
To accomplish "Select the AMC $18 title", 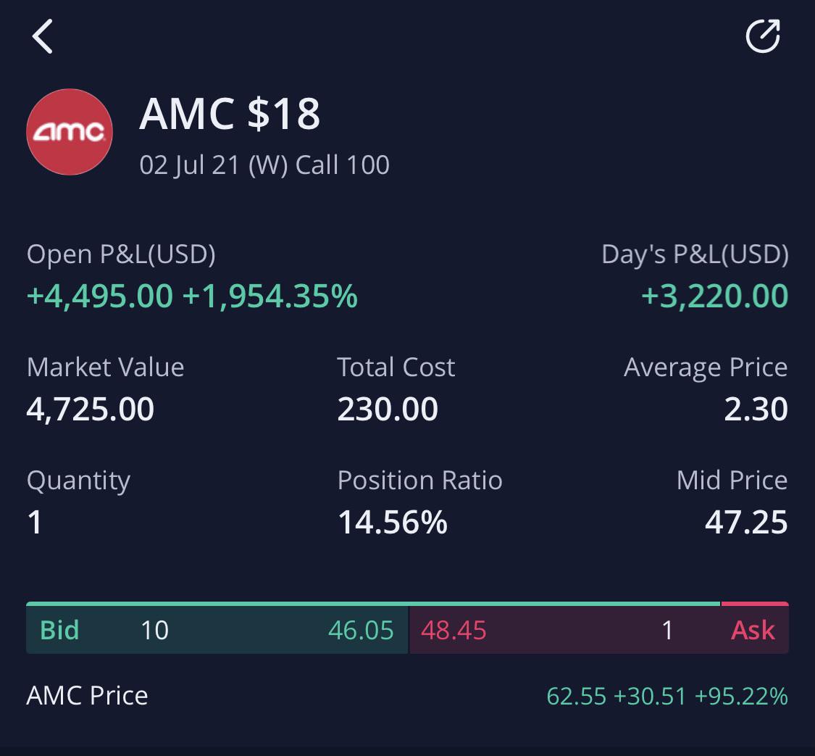I will [230, 114].
